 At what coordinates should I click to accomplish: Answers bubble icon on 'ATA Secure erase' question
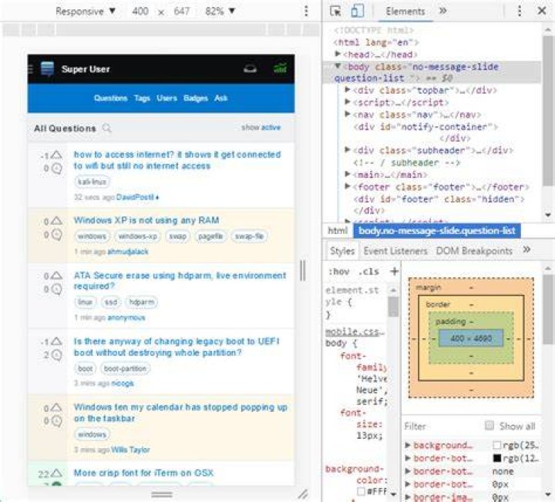coord(56,289)
